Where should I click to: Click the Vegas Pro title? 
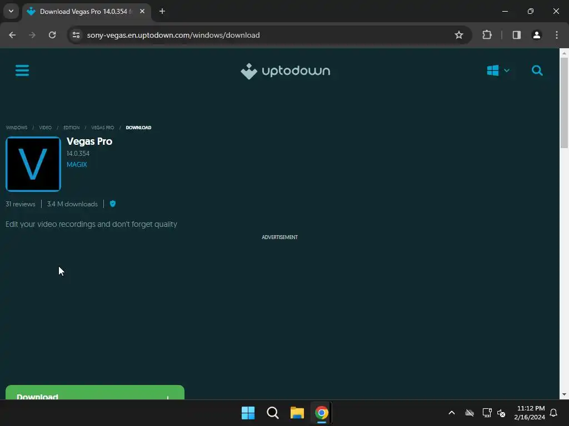coord(89,141)
